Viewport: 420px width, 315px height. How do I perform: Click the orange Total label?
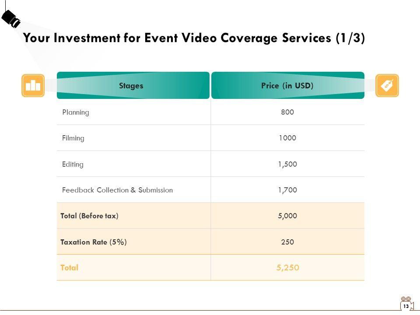69,268
